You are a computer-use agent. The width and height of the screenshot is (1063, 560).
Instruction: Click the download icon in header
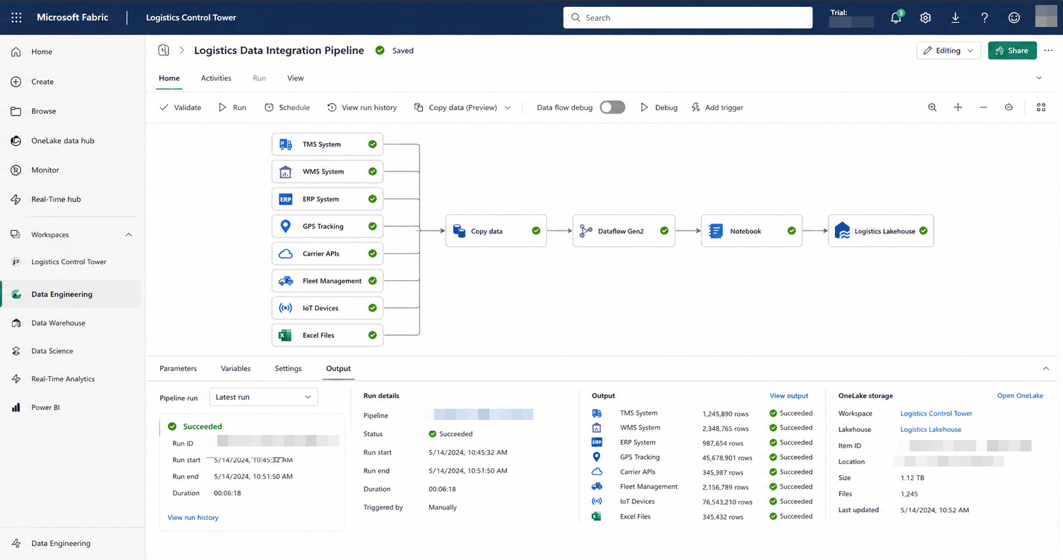(x=955, y=18)
